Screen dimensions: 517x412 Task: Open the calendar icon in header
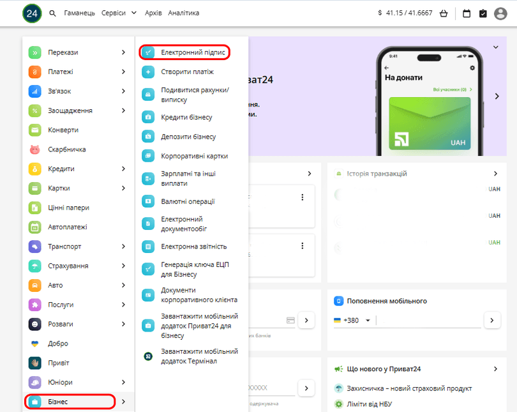467,13
